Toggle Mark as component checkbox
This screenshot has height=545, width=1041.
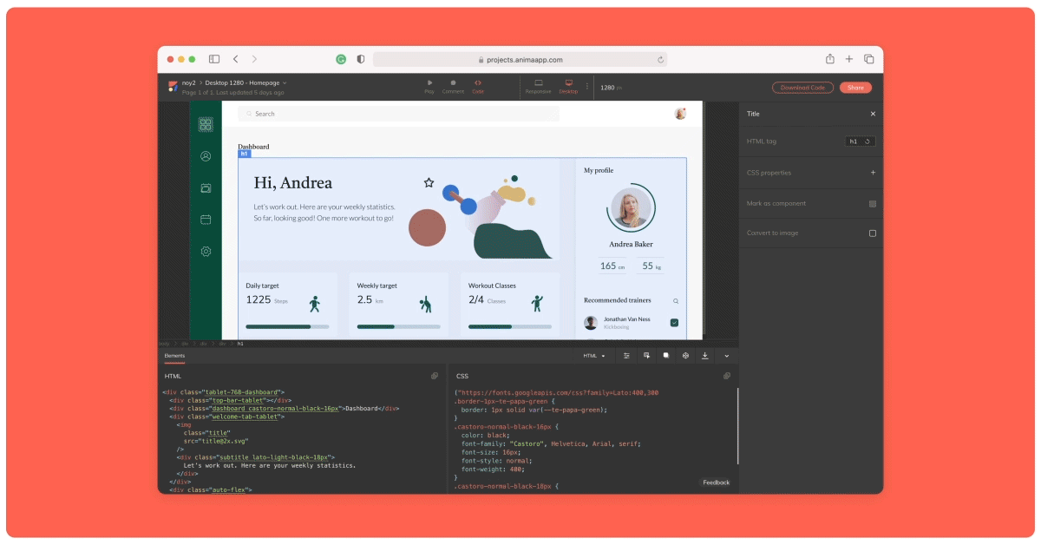click(x=873, y=204)
